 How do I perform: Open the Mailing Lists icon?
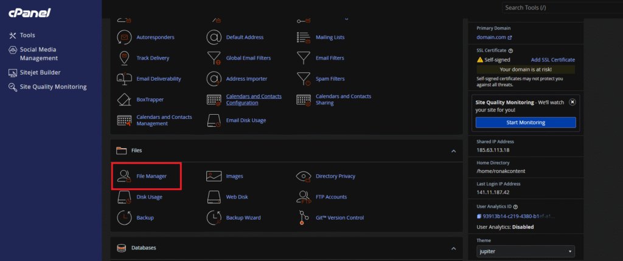pos(304,37)
